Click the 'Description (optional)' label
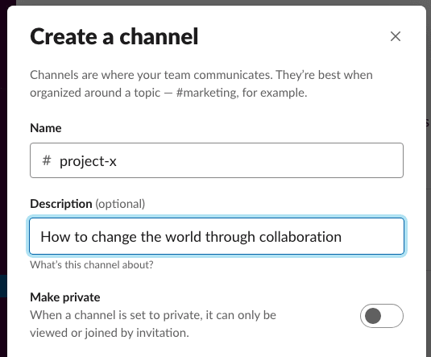The width and height of the screenshot is (431, 357). [88, 204]
